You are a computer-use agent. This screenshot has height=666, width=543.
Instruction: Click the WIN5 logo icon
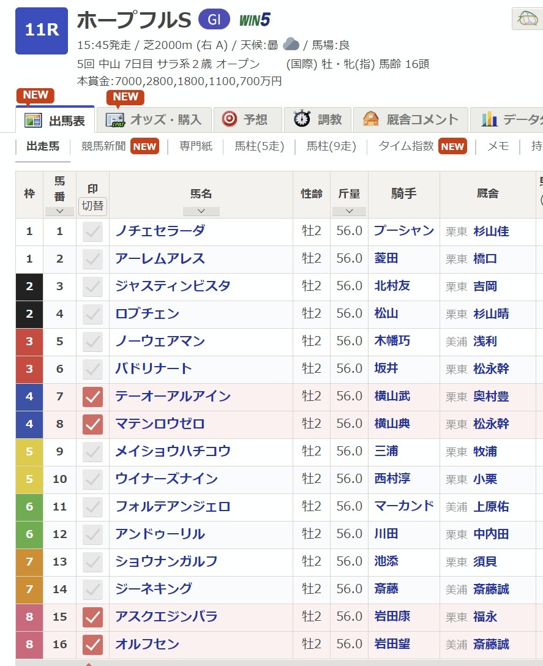255,20
